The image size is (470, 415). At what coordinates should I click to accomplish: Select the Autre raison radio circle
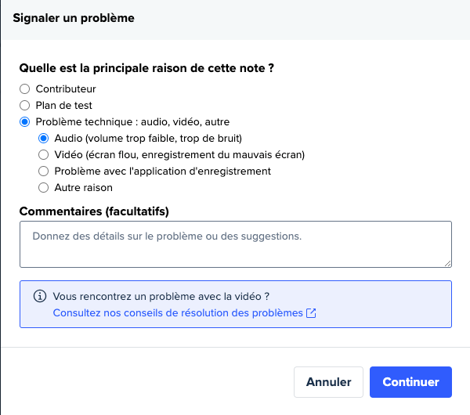point(43,188)
